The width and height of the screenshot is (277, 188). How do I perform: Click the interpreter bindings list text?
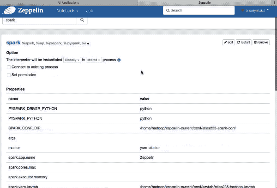(54, 43)
